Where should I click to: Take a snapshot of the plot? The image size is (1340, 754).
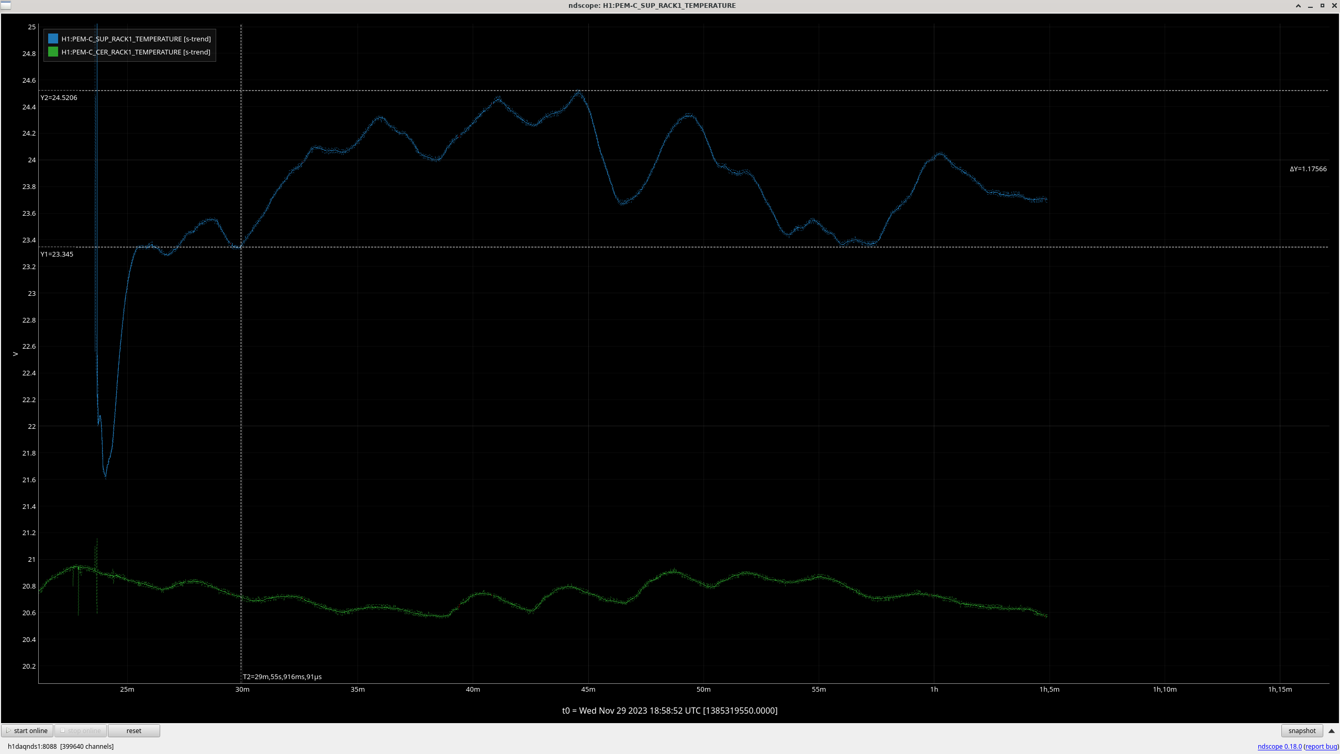(1301, 730)
